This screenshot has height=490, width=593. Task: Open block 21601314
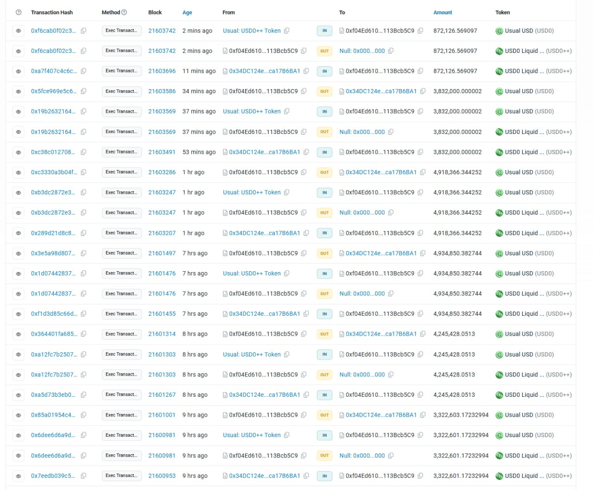[x=162, y=334]
